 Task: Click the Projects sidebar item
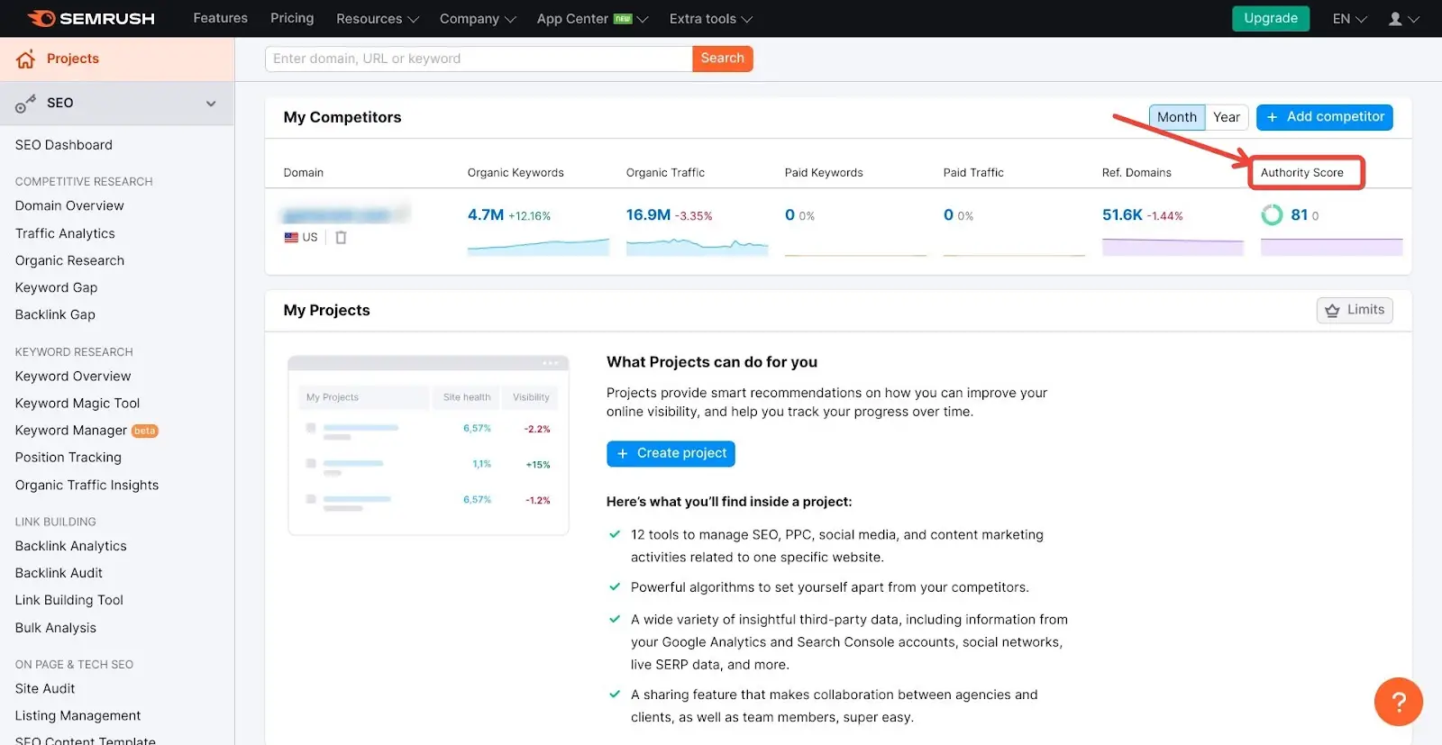pyautogui.click(x=117, y=59)
